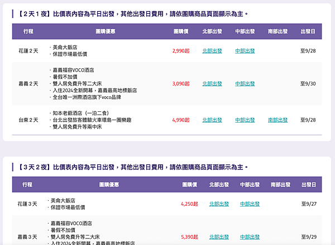Click the 5,390起 price for 嘉義3天

189,237
